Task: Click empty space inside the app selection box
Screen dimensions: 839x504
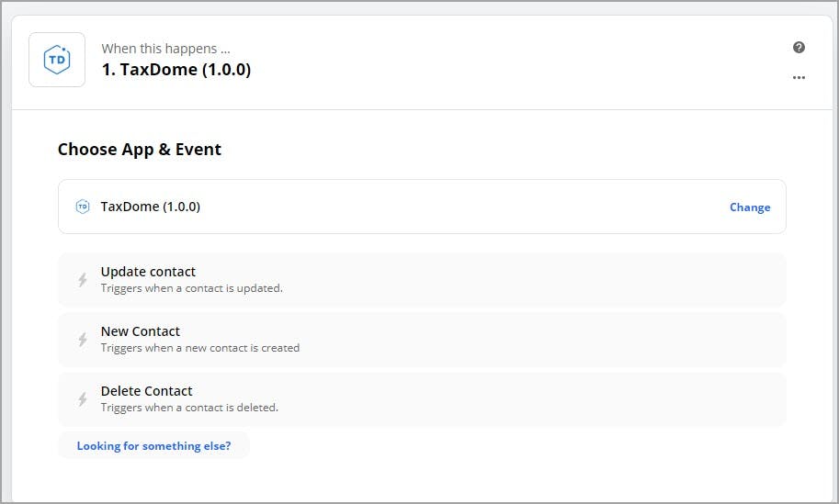Action: click(459, 207)
